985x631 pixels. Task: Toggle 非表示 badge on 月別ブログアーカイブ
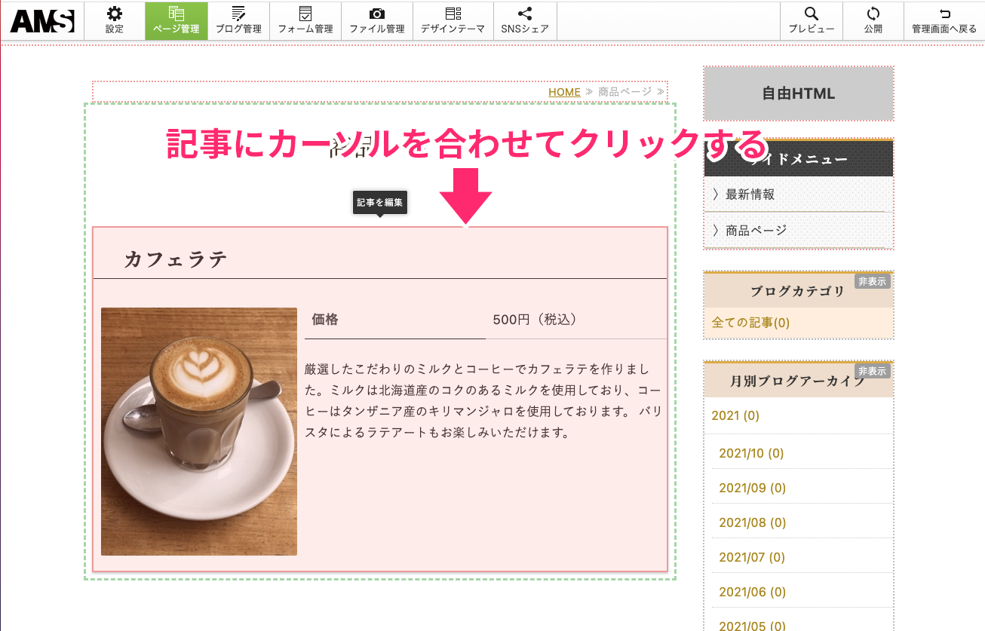(872, 371)
